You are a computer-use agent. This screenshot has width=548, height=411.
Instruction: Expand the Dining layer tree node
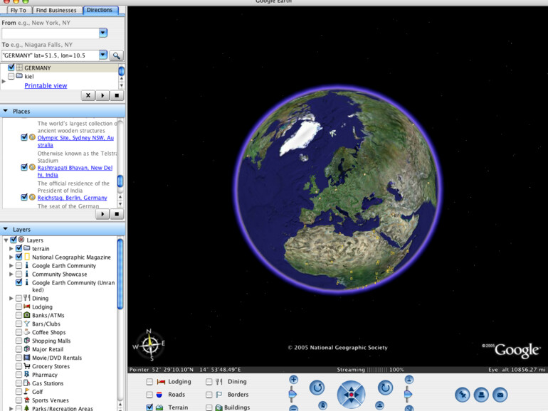click(11, 299)
